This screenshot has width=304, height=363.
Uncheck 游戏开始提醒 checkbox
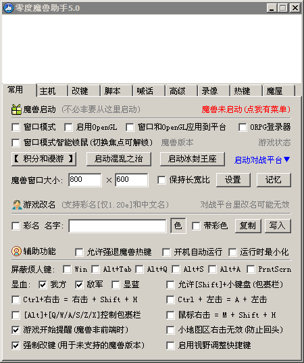(16, 330)
